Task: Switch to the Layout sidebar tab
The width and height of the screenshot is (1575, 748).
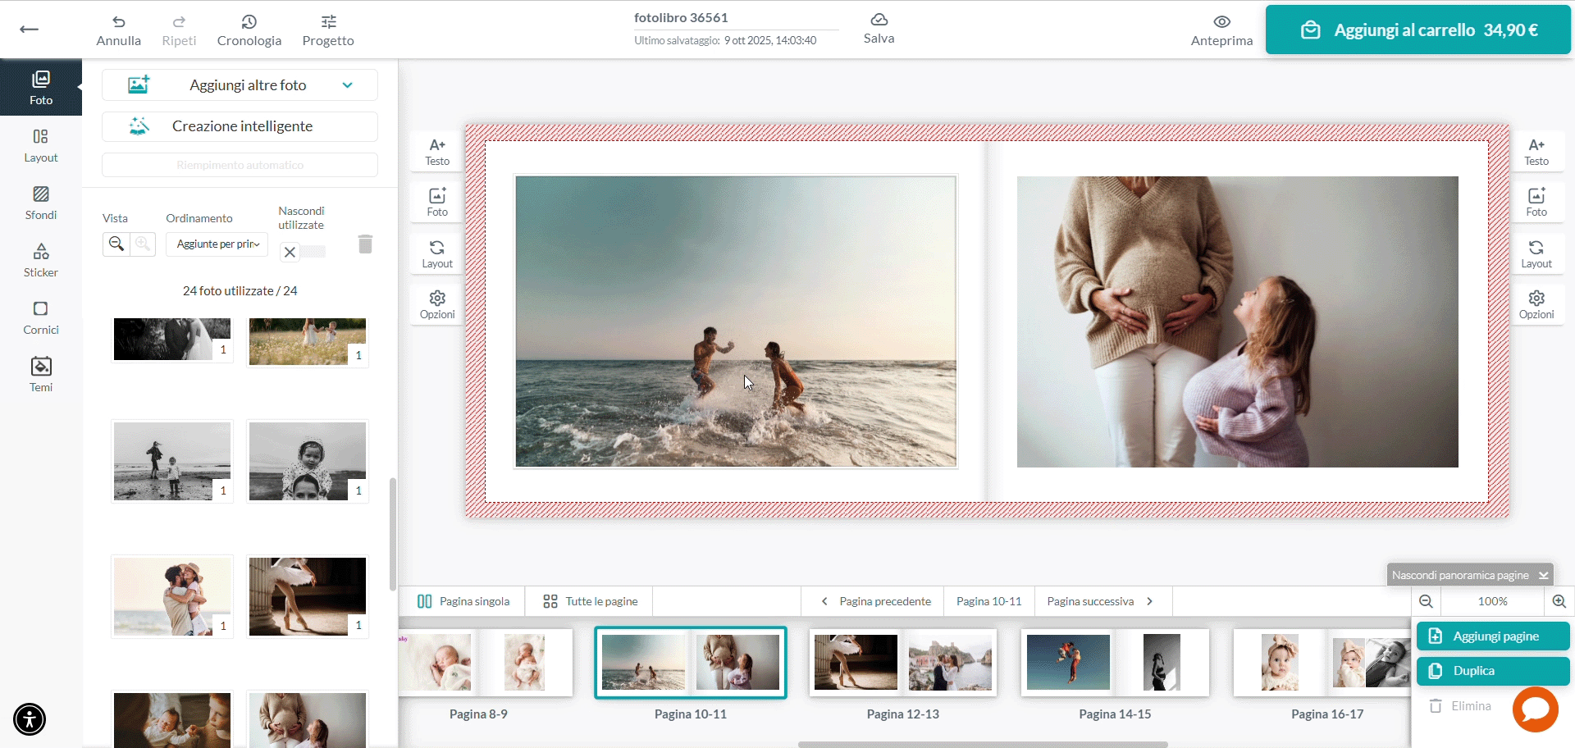Action: point(41,146)
